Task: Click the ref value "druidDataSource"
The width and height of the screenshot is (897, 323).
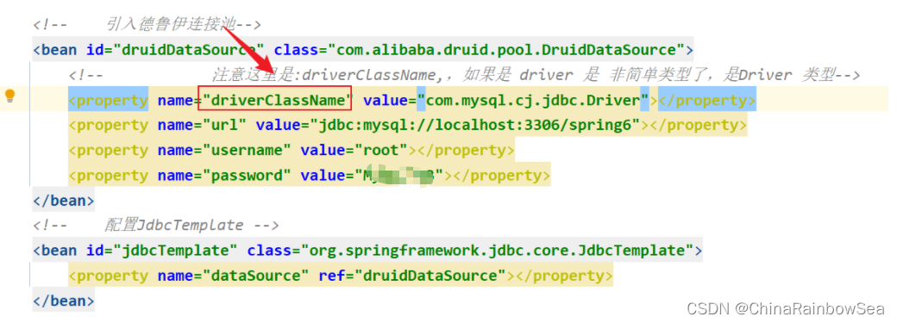Action: (430, 276)
